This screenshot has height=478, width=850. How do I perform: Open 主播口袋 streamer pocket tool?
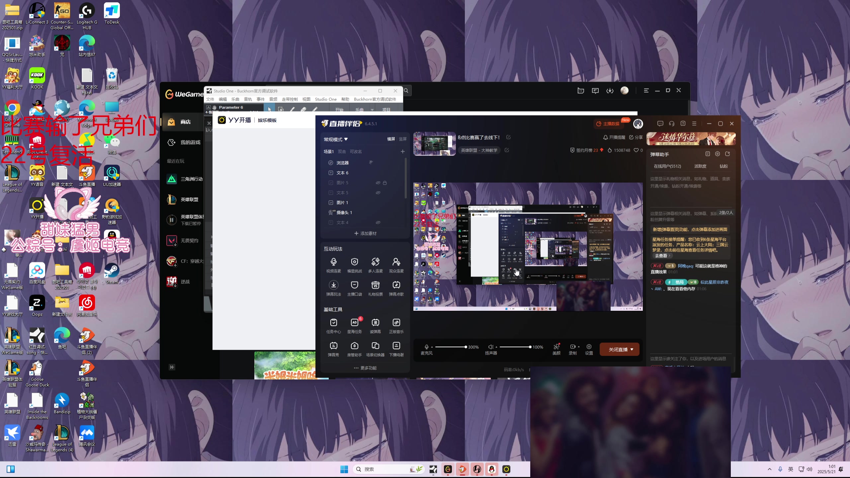click(354, 288)
